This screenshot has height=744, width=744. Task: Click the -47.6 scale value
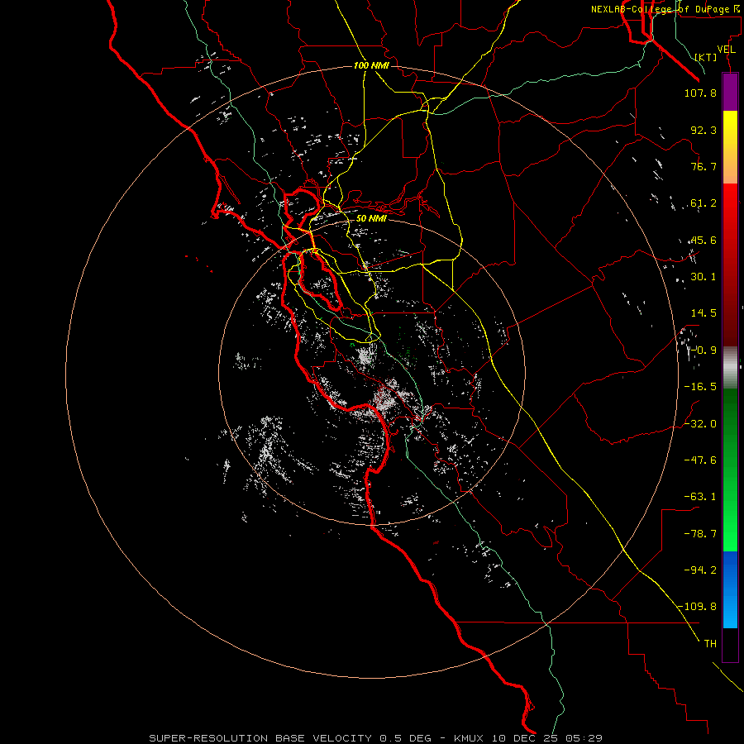pos(700,460)
